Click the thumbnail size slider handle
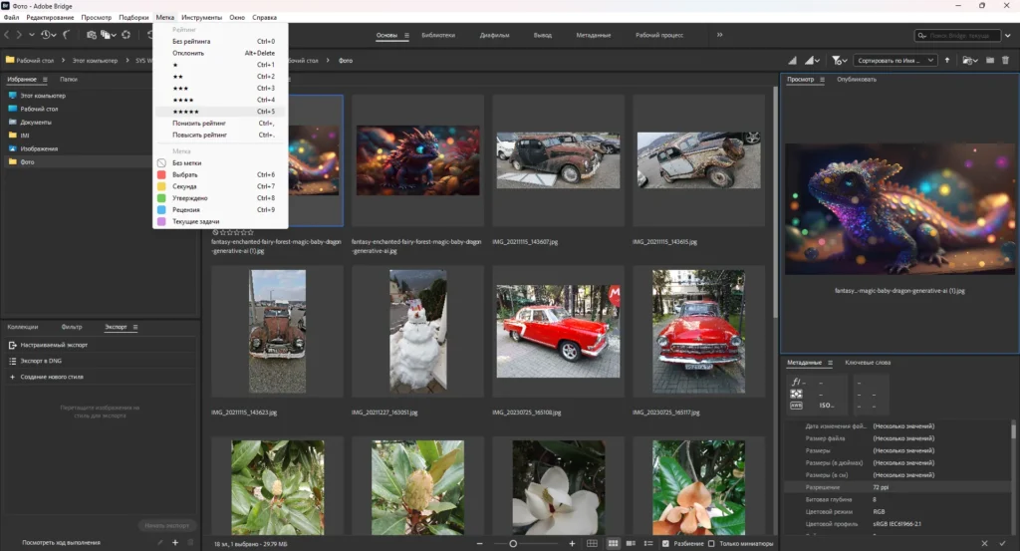This screenshot has width=1020, height=551. [513, 543]
